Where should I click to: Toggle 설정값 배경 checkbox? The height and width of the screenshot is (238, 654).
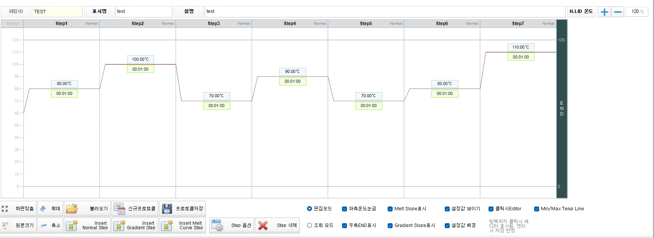click(447, 225)
